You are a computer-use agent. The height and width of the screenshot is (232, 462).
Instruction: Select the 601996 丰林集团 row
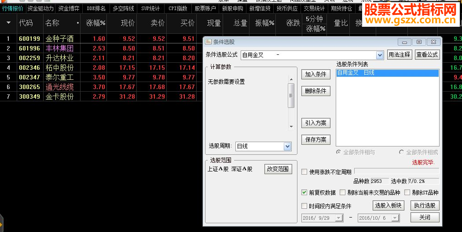101,48
